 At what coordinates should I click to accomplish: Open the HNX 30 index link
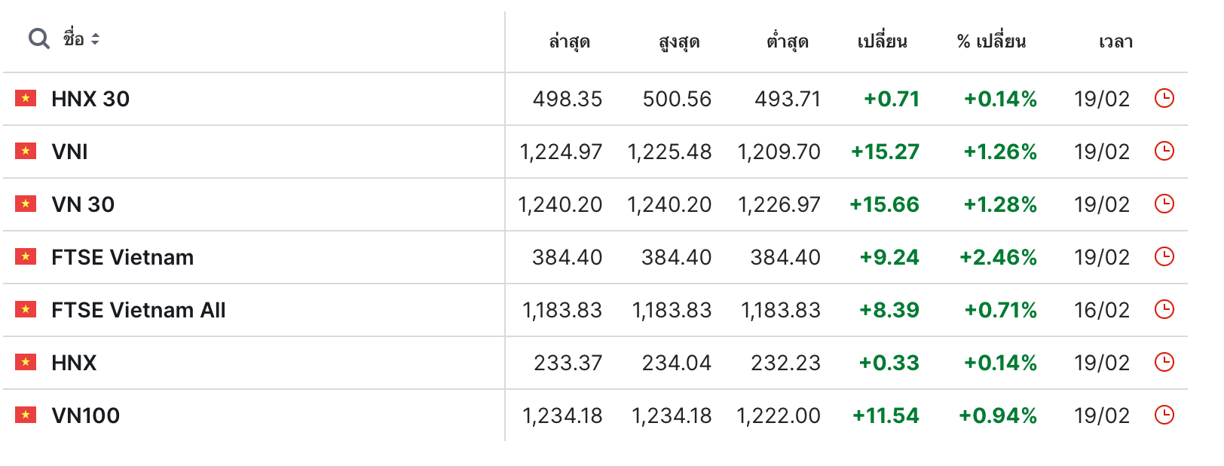click(x=90, y=99)
